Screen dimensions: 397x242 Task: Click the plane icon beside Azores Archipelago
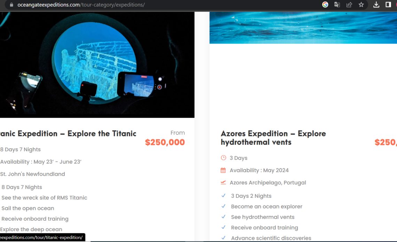tap(223, 182)
